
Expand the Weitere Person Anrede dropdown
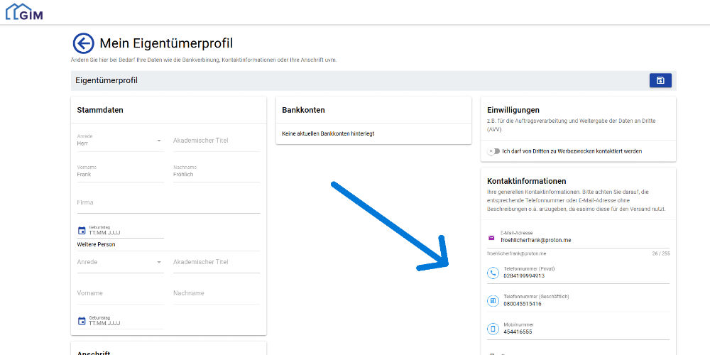119,262
